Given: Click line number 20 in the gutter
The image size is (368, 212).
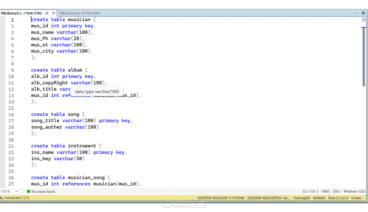Looking at the screenshot, I should [x=11, y=140].
